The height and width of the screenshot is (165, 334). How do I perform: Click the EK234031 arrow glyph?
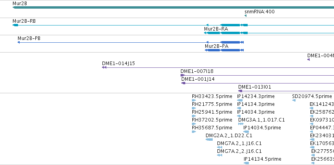click(x=312, y=140)
